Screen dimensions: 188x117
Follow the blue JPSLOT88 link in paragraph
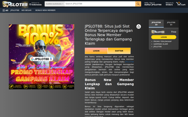point(129,62)
